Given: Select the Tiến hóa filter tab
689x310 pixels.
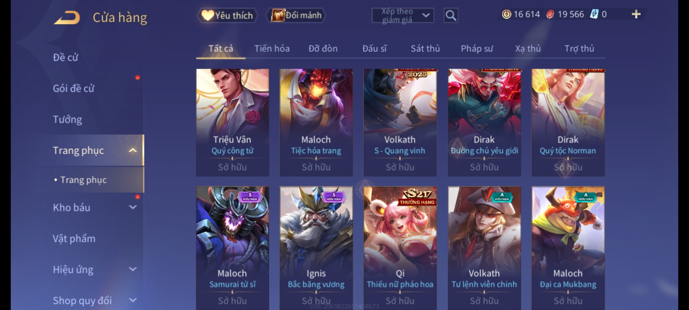Looking at the screenshot, I should pos(272,49).
